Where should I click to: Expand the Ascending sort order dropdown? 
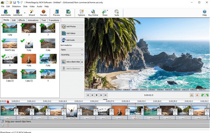72,55
